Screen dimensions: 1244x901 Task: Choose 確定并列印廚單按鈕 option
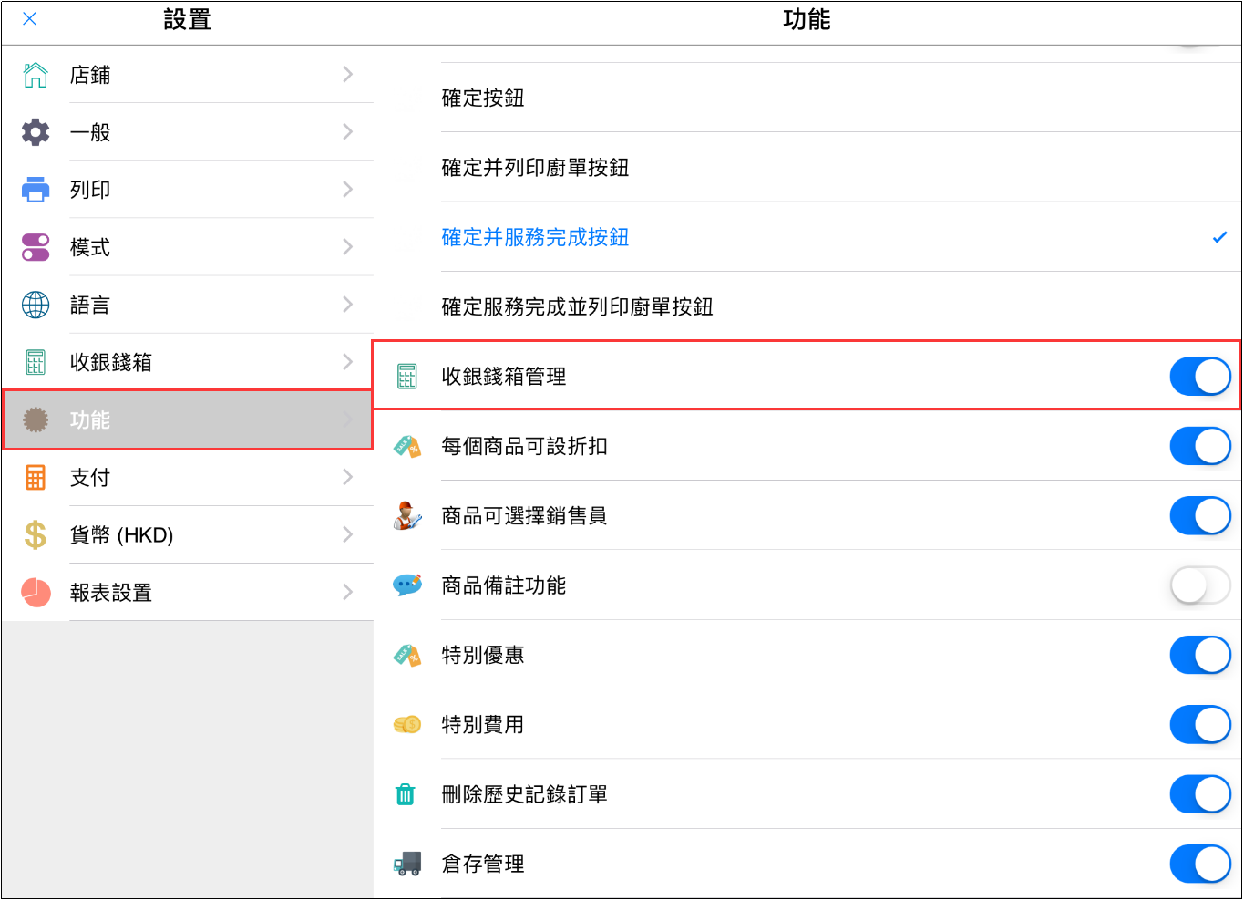(x=535, y=168)
